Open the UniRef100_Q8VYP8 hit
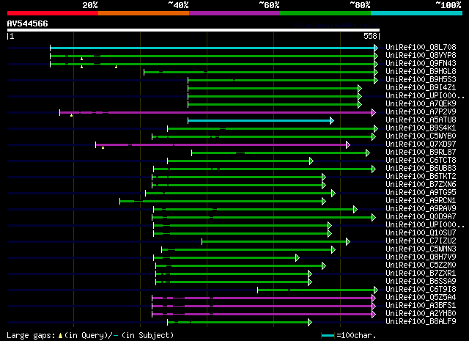The width and height of the screenshot is (469, 341). coord(421,55)
